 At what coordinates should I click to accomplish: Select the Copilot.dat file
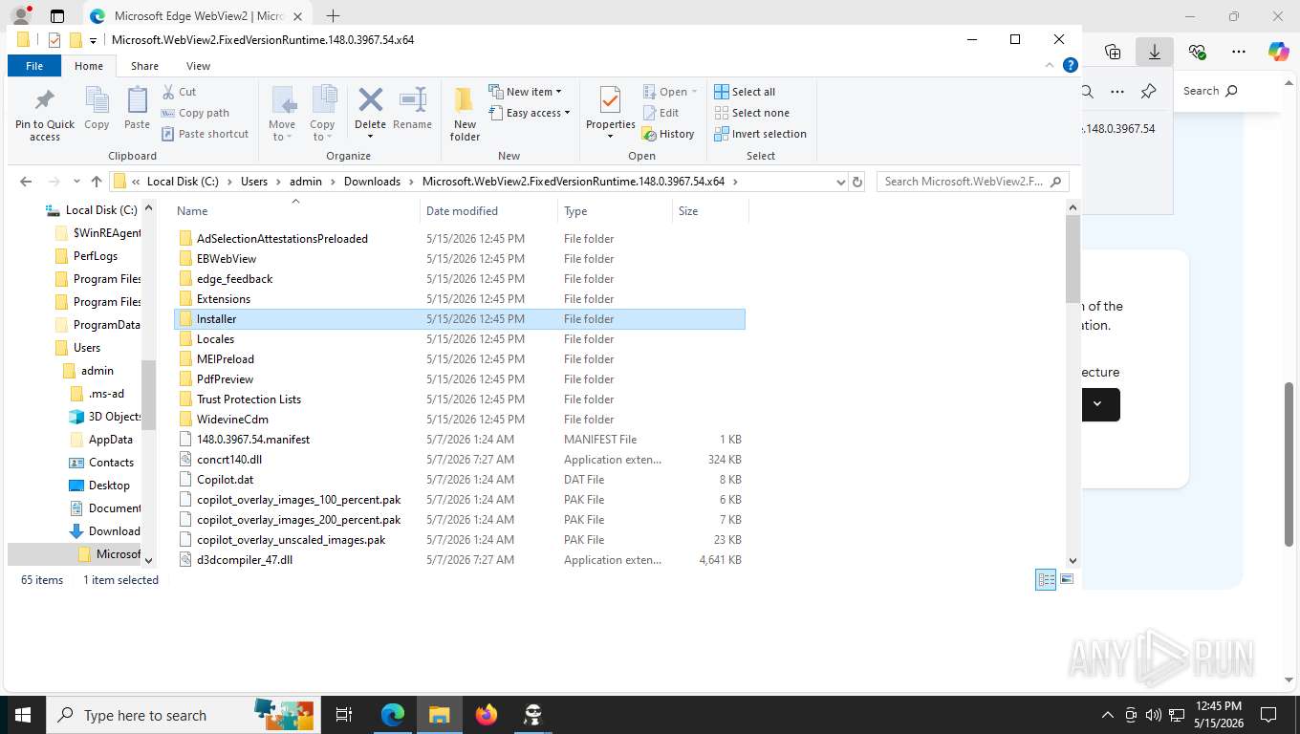226,480
